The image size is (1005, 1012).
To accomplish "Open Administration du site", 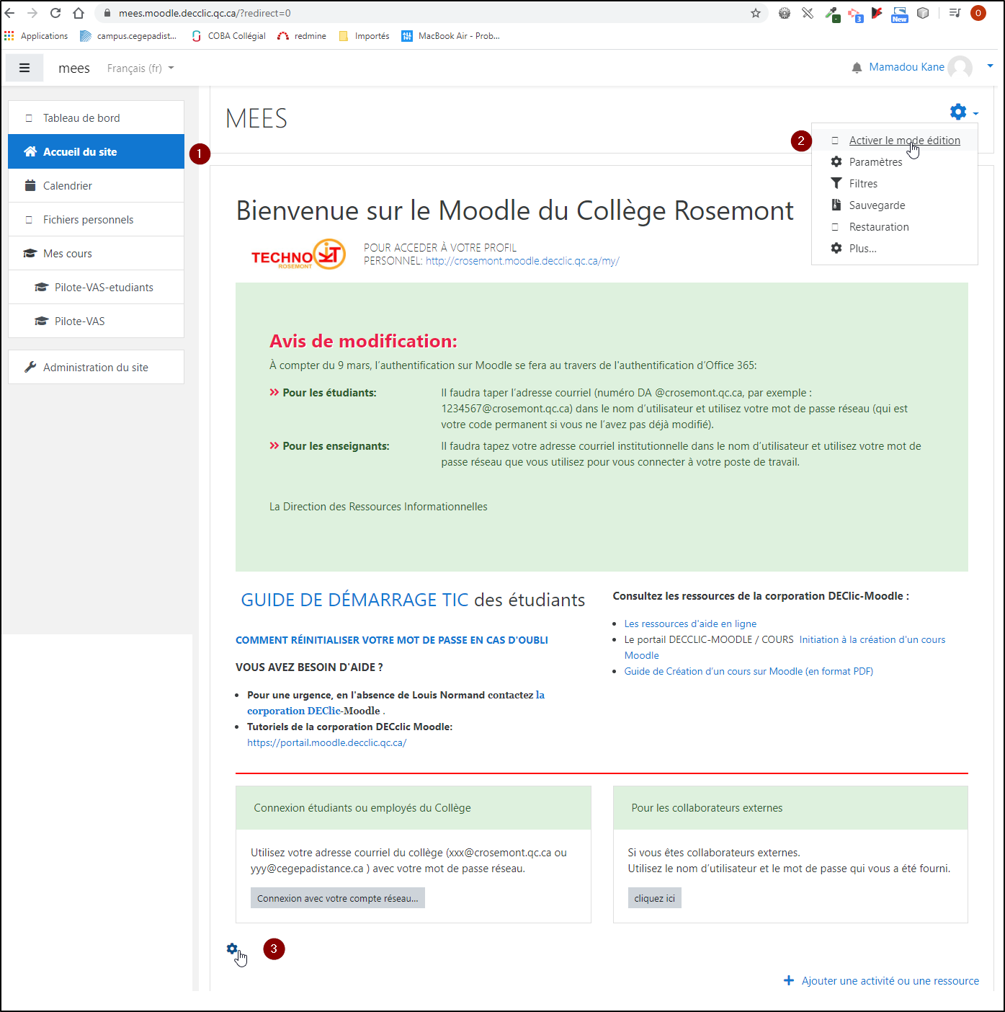I will (95, 368).
